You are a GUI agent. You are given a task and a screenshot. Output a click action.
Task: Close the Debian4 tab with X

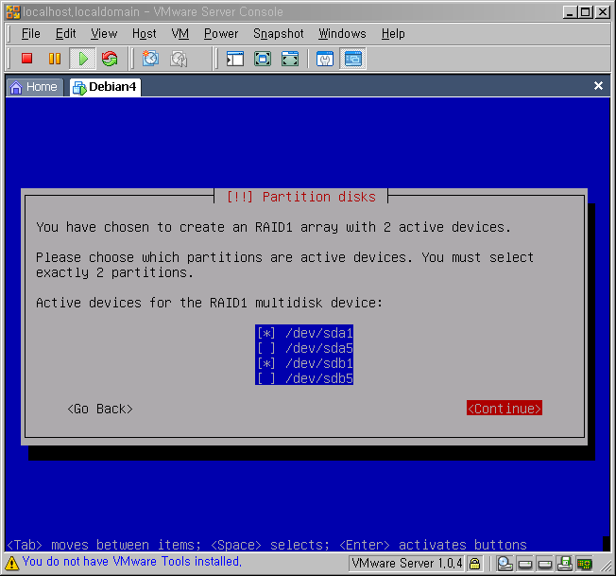598,86
